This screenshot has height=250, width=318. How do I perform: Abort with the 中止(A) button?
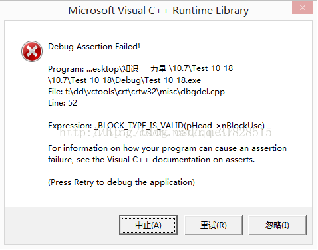(x=148, y=225)
